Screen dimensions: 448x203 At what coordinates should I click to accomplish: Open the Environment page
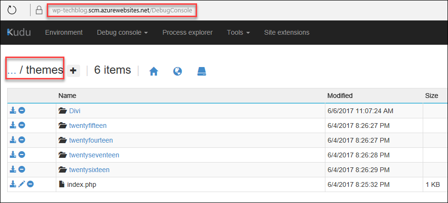64,32
